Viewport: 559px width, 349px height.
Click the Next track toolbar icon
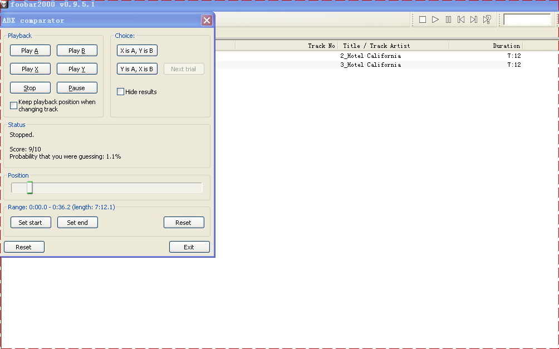(474, 19)
